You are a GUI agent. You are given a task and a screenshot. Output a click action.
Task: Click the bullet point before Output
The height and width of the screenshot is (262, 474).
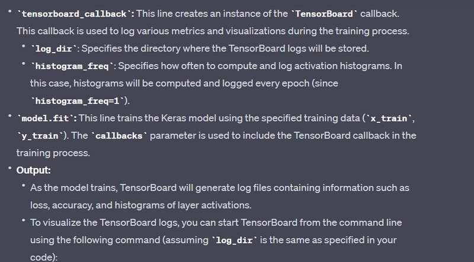click(10, 168)
